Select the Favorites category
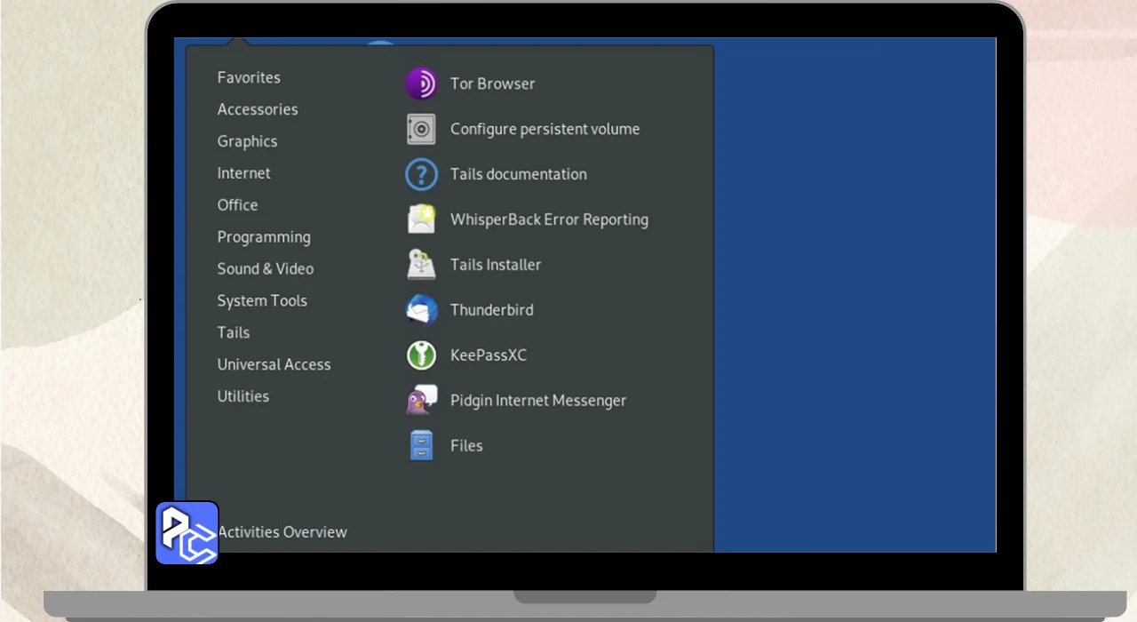 [249, 77]
